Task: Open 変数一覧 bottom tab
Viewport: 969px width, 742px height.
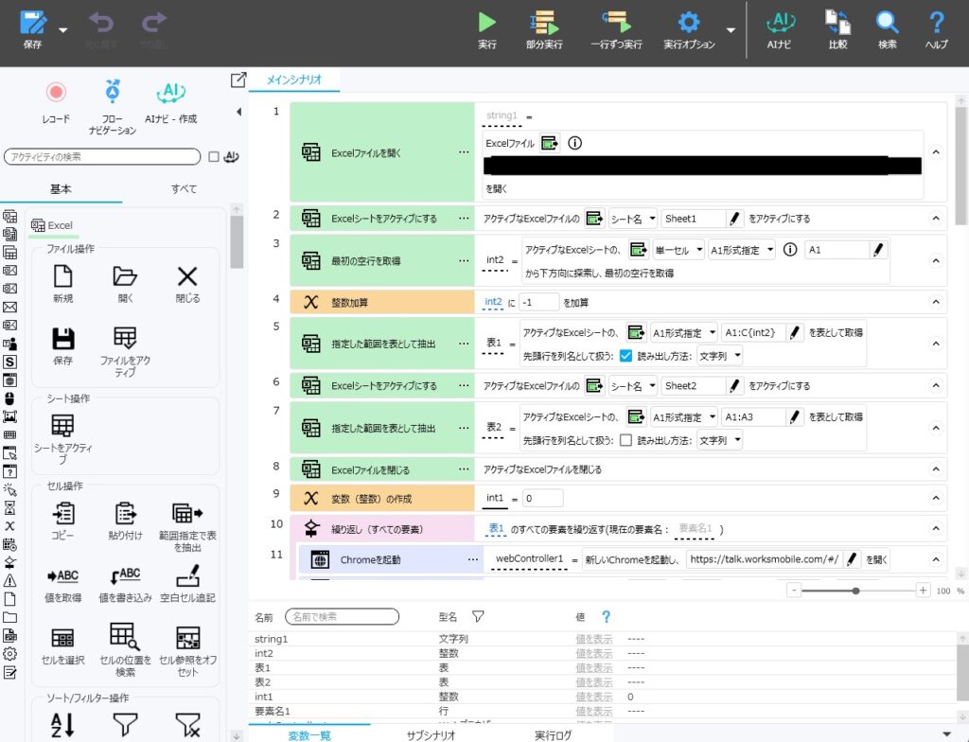Action: 309,735
